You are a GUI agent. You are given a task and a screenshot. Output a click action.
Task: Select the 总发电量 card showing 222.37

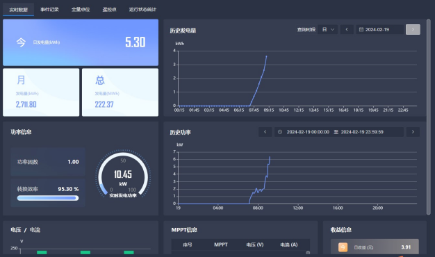click(x=120, y=92)
